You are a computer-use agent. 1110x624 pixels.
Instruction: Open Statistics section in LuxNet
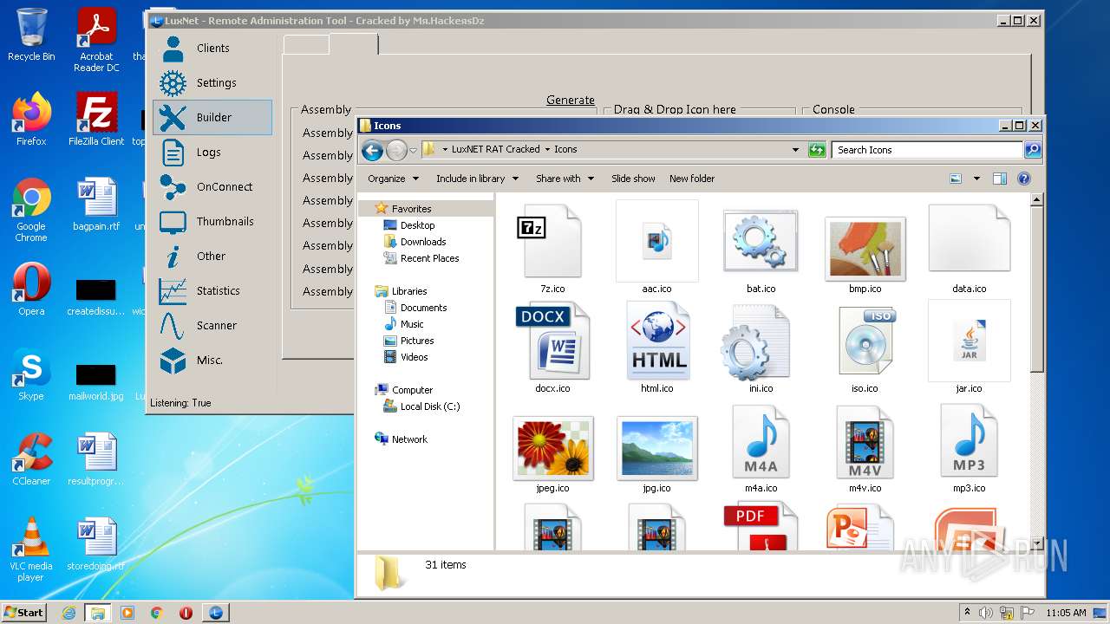tap(212, 291)
